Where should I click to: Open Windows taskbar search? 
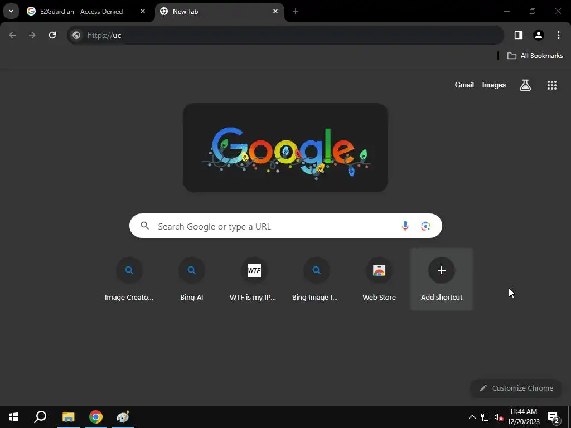tap(40, 417)
